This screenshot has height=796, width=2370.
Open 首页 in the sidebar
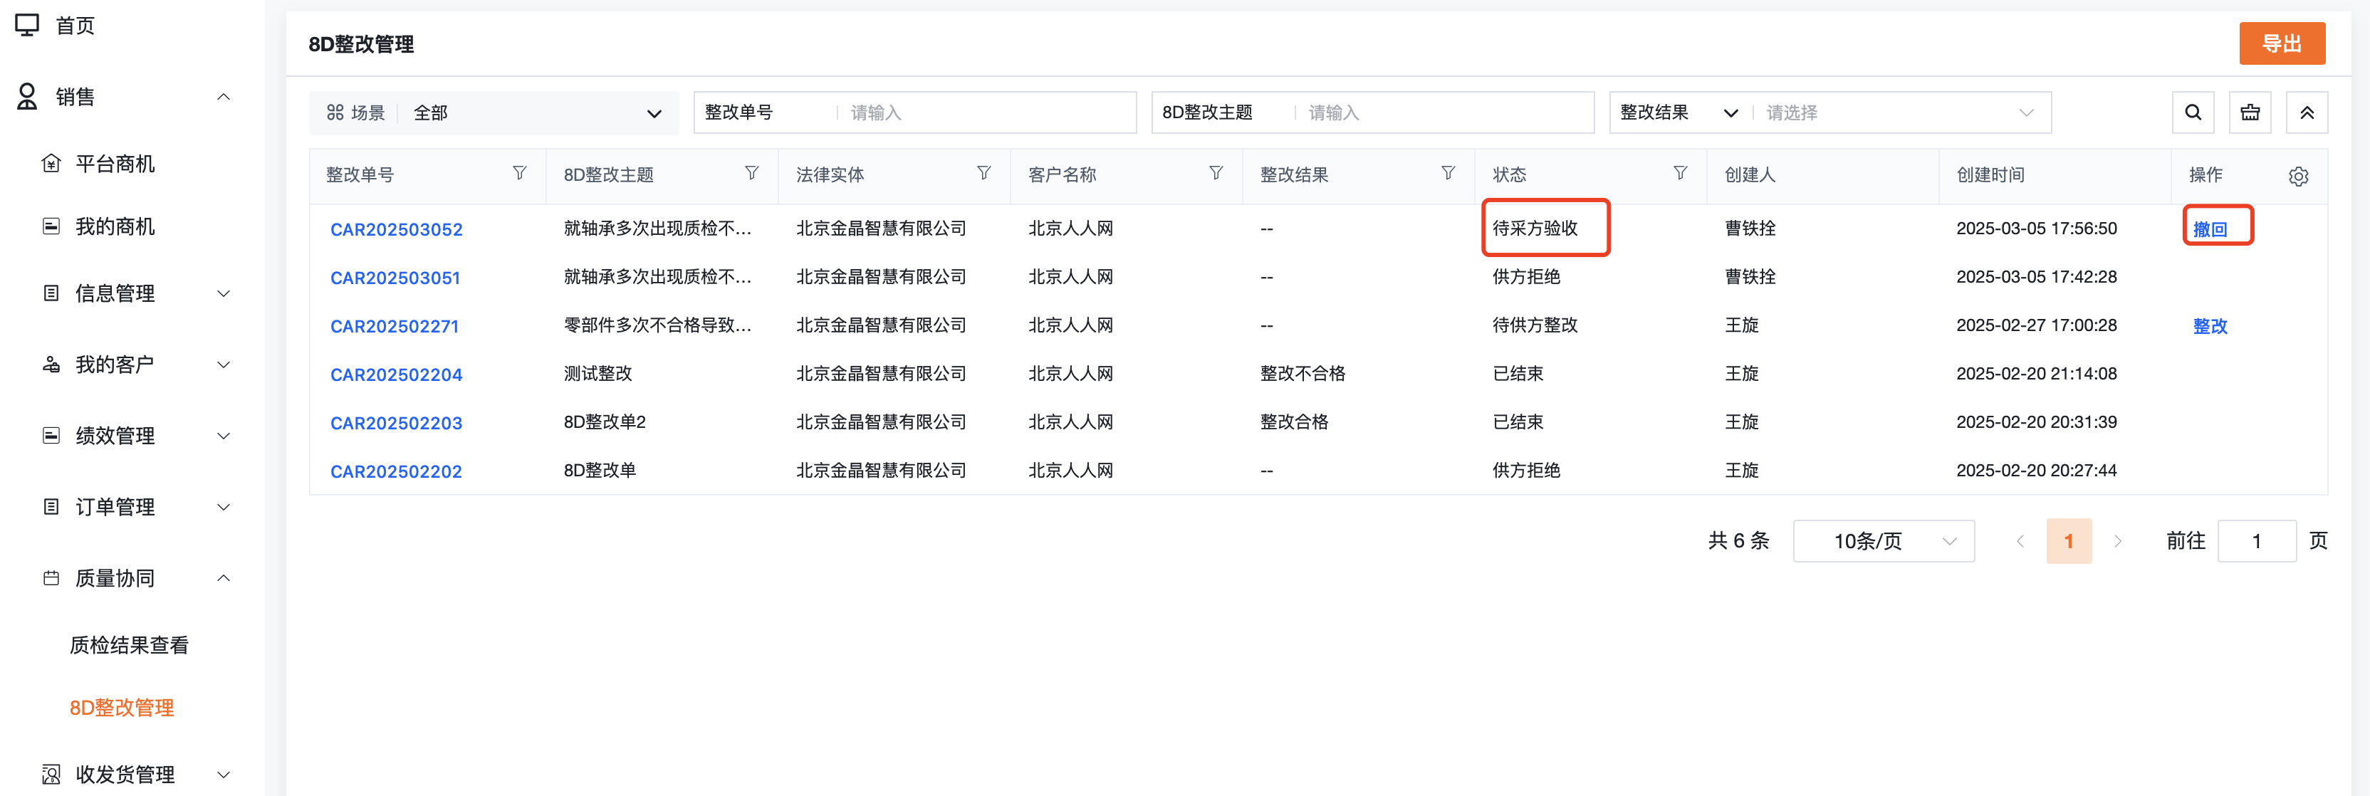coord(75,25)
